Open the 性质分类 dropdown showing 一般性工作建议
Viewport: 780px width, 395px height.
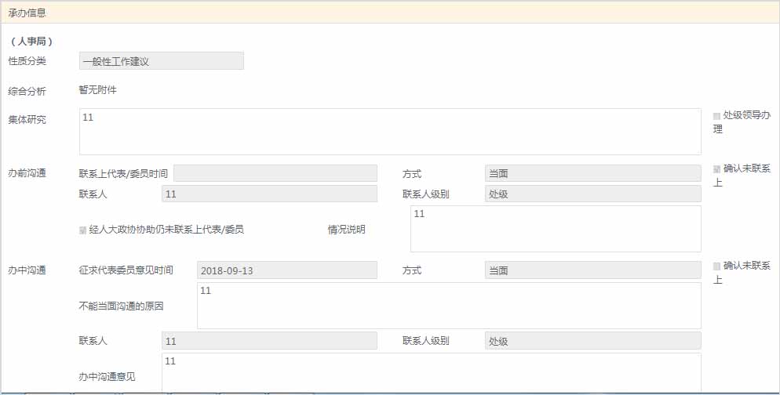pos(162,61)
